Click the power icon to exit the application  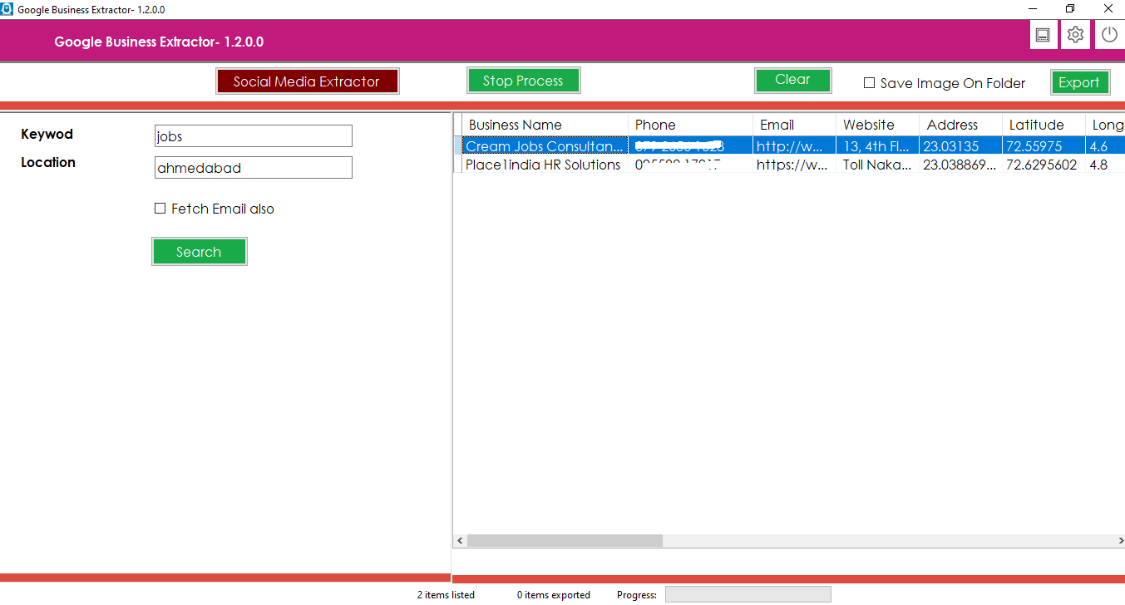pyautogui.click(x=1109, y=34)
